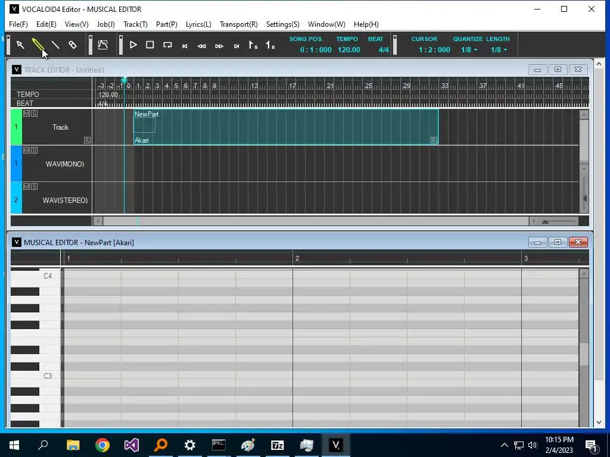
Task: Solo vocal Track 1
Action: click(x=34, y=114)
